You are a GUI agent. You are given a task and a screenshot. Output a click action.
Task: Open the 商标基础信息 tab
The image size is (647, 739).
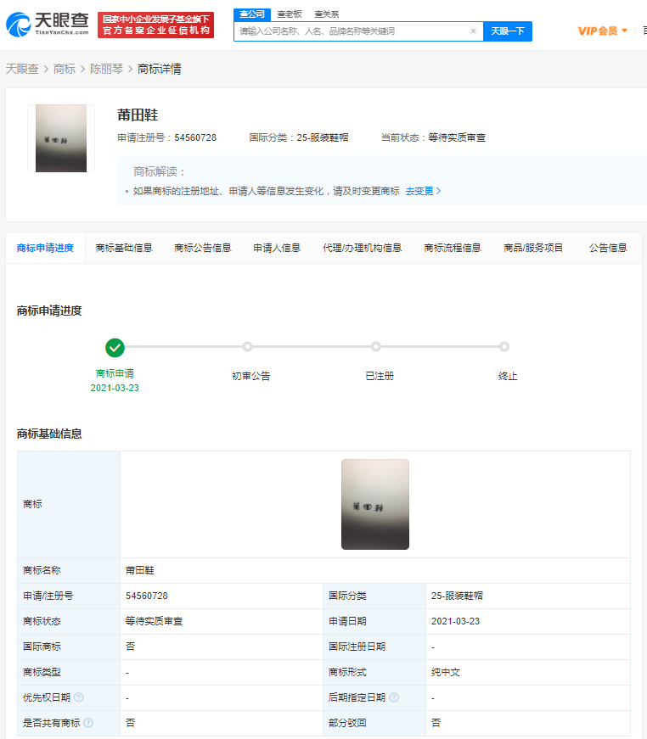click(124, 248)
